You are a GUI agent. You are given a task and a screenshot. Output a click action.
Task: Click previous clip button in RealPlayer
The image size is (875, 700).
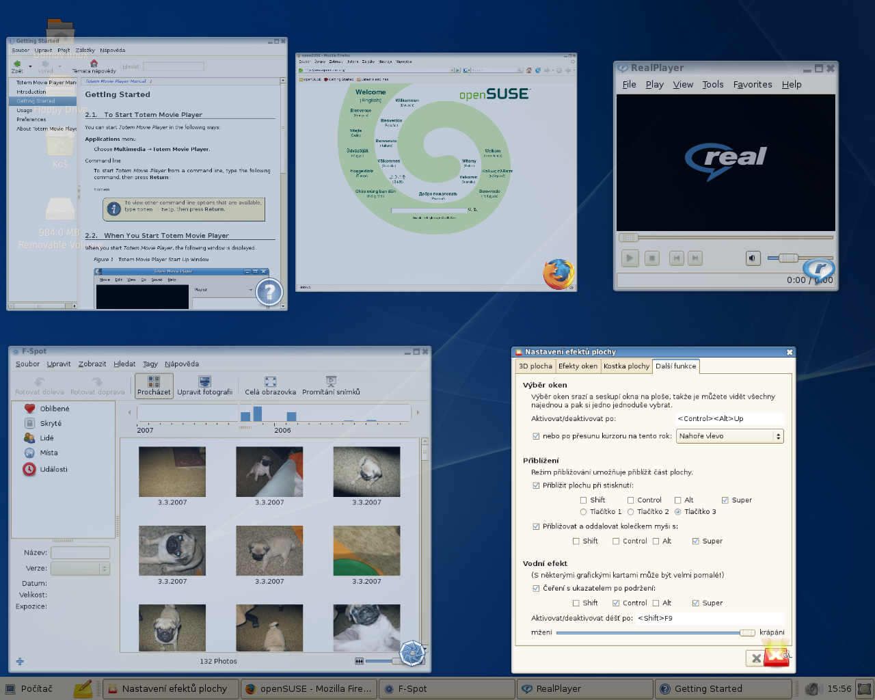[x=676, y=258]
